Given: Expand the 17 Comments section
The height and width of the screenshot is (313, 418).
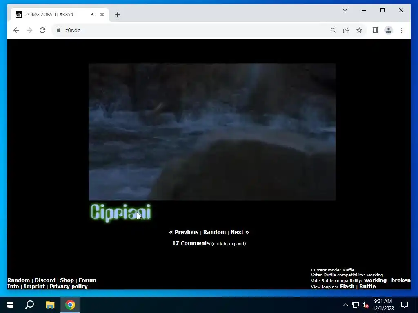Looking at the screenshot, I should (209, 243).
